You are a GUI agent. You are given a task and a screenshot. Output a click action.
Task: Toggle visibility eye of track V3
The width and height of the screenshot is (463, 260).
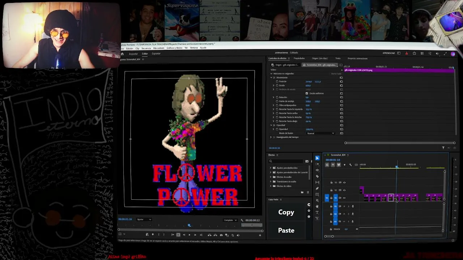click(x=344, y=182)
